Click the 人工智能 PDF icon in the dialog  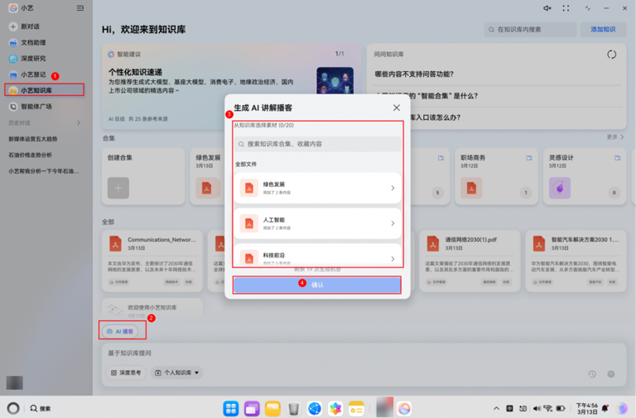249,223
